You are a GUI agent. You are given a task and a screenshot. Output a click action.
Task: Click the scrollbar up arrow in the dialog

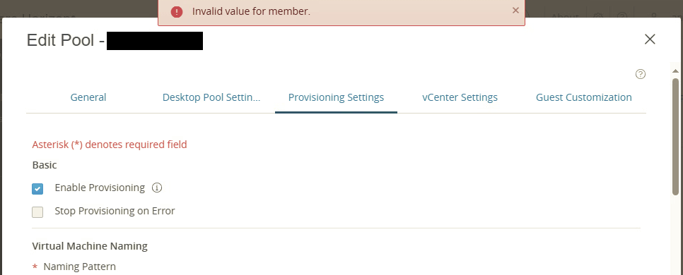(x=676, y=71)
